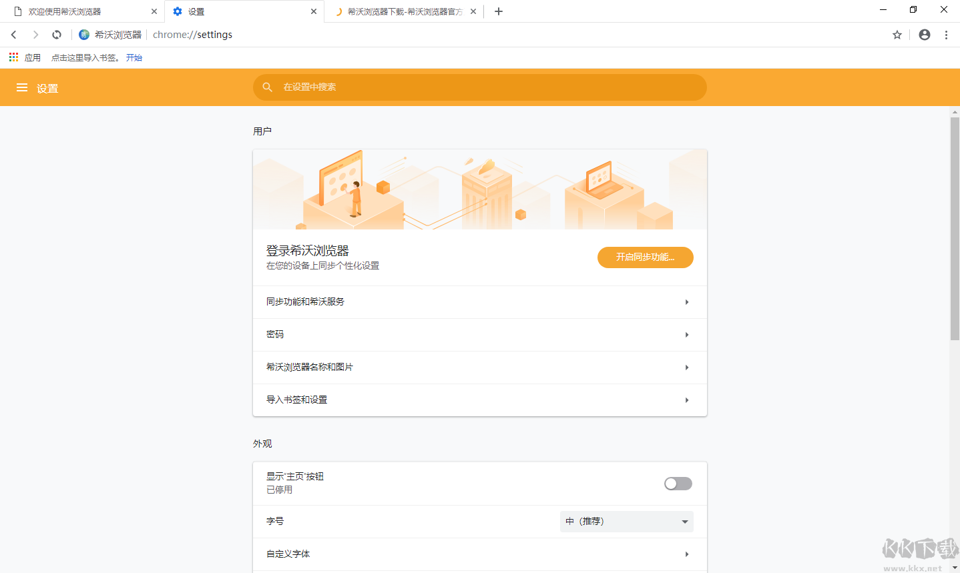Click the 开始 link in the bookmarks bar
Image resolution: width=960 pixels, height=573 pixels.
click(x=134, y=57)
